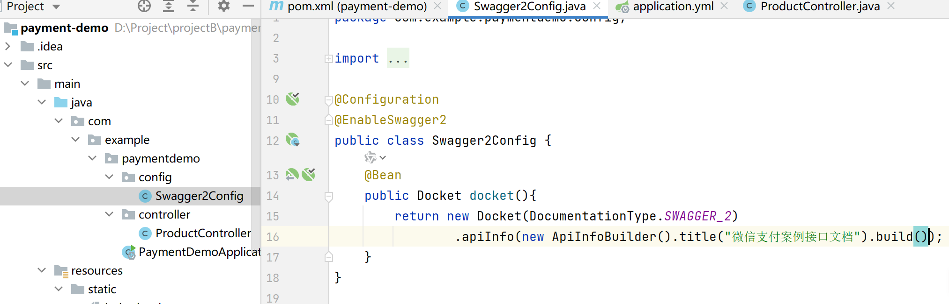Click the SWAGGER_2 constant

[x=697, y=216]
